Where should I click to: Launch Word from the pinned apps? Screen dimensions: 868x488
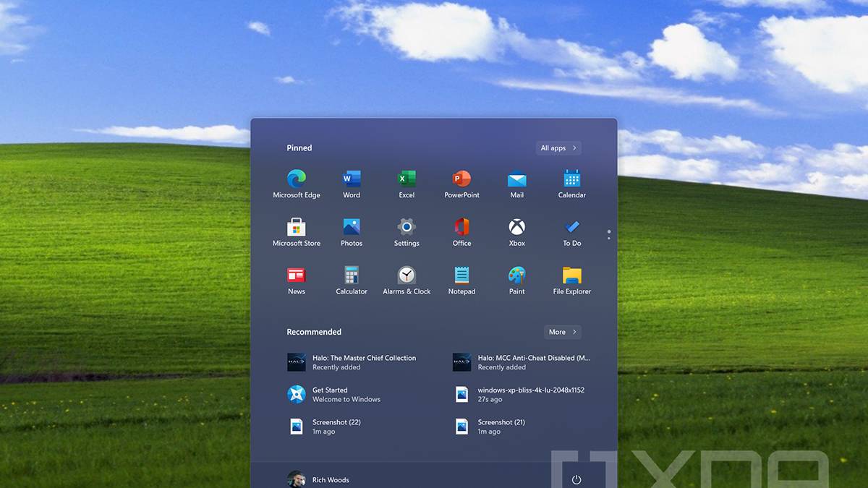(x=352, y=184)
